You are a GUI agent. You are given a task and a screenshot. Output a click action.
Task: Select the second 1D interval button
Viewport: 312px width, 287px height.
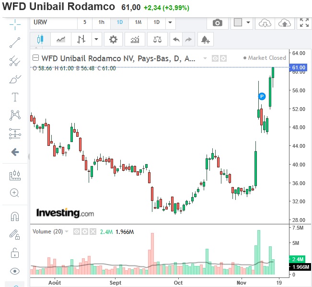pyautogui.click(x=156, y=22)
